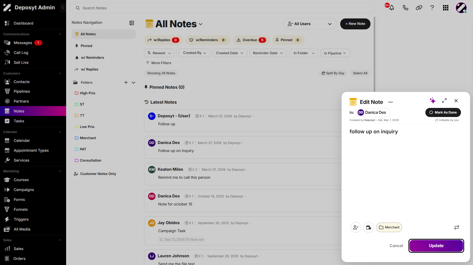
Task: Open the help question mark icon
Action: (432, 8)
